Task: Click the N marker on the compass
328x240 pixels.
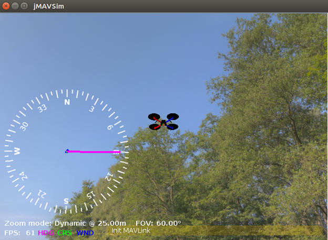Action: click(x=67, y=102)
